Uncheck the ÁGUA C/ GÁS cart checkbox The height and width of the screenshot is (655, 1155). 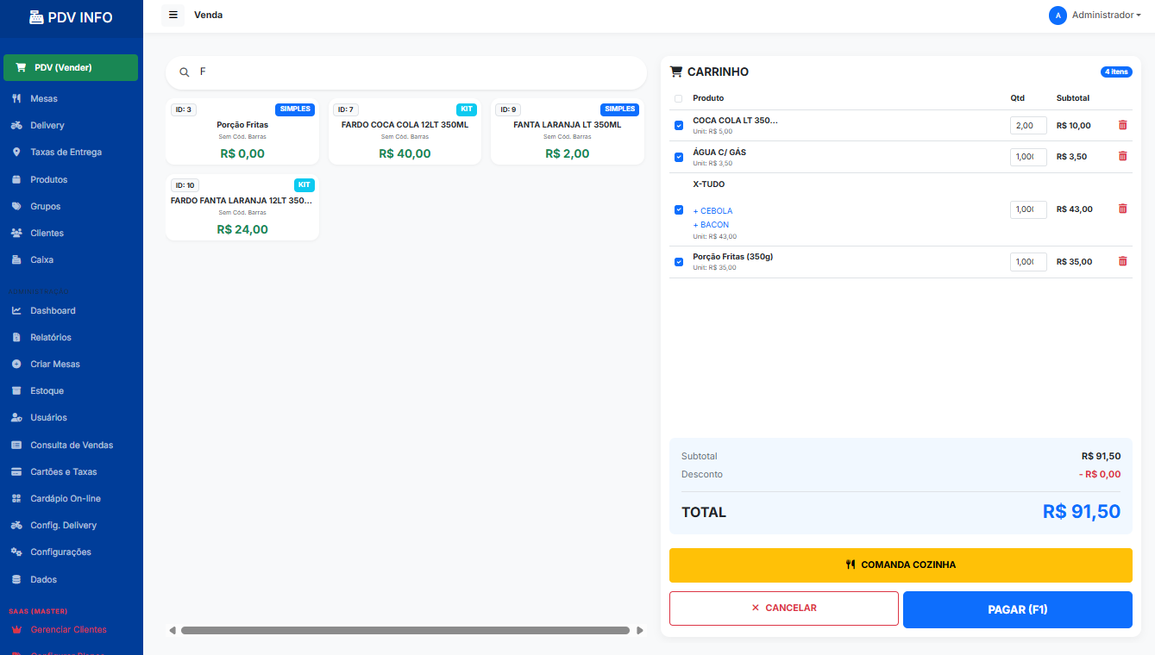(x=679, y=157)
